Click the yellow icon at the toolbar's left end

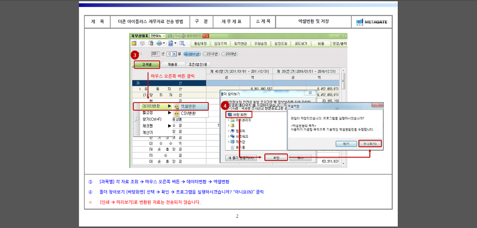[x=134, y=43]
